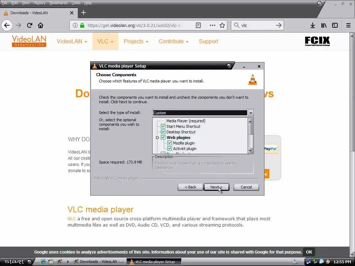Open the Tools menu
Image resolution: width=355 pixels, height=266 pixels.
pyautogui.click(x=76, y=3)
